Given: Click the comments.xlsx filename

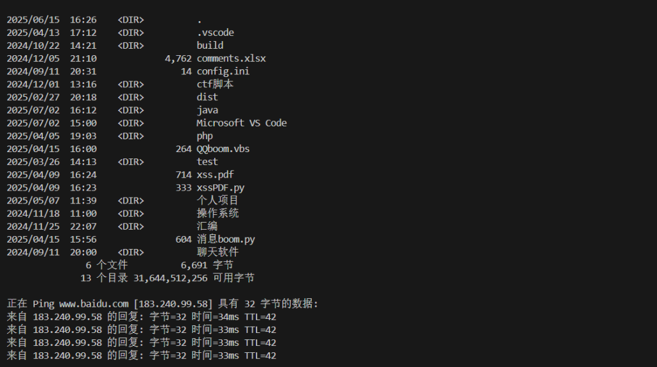Looking at the screenshot, I should click(x=231, y=58).
